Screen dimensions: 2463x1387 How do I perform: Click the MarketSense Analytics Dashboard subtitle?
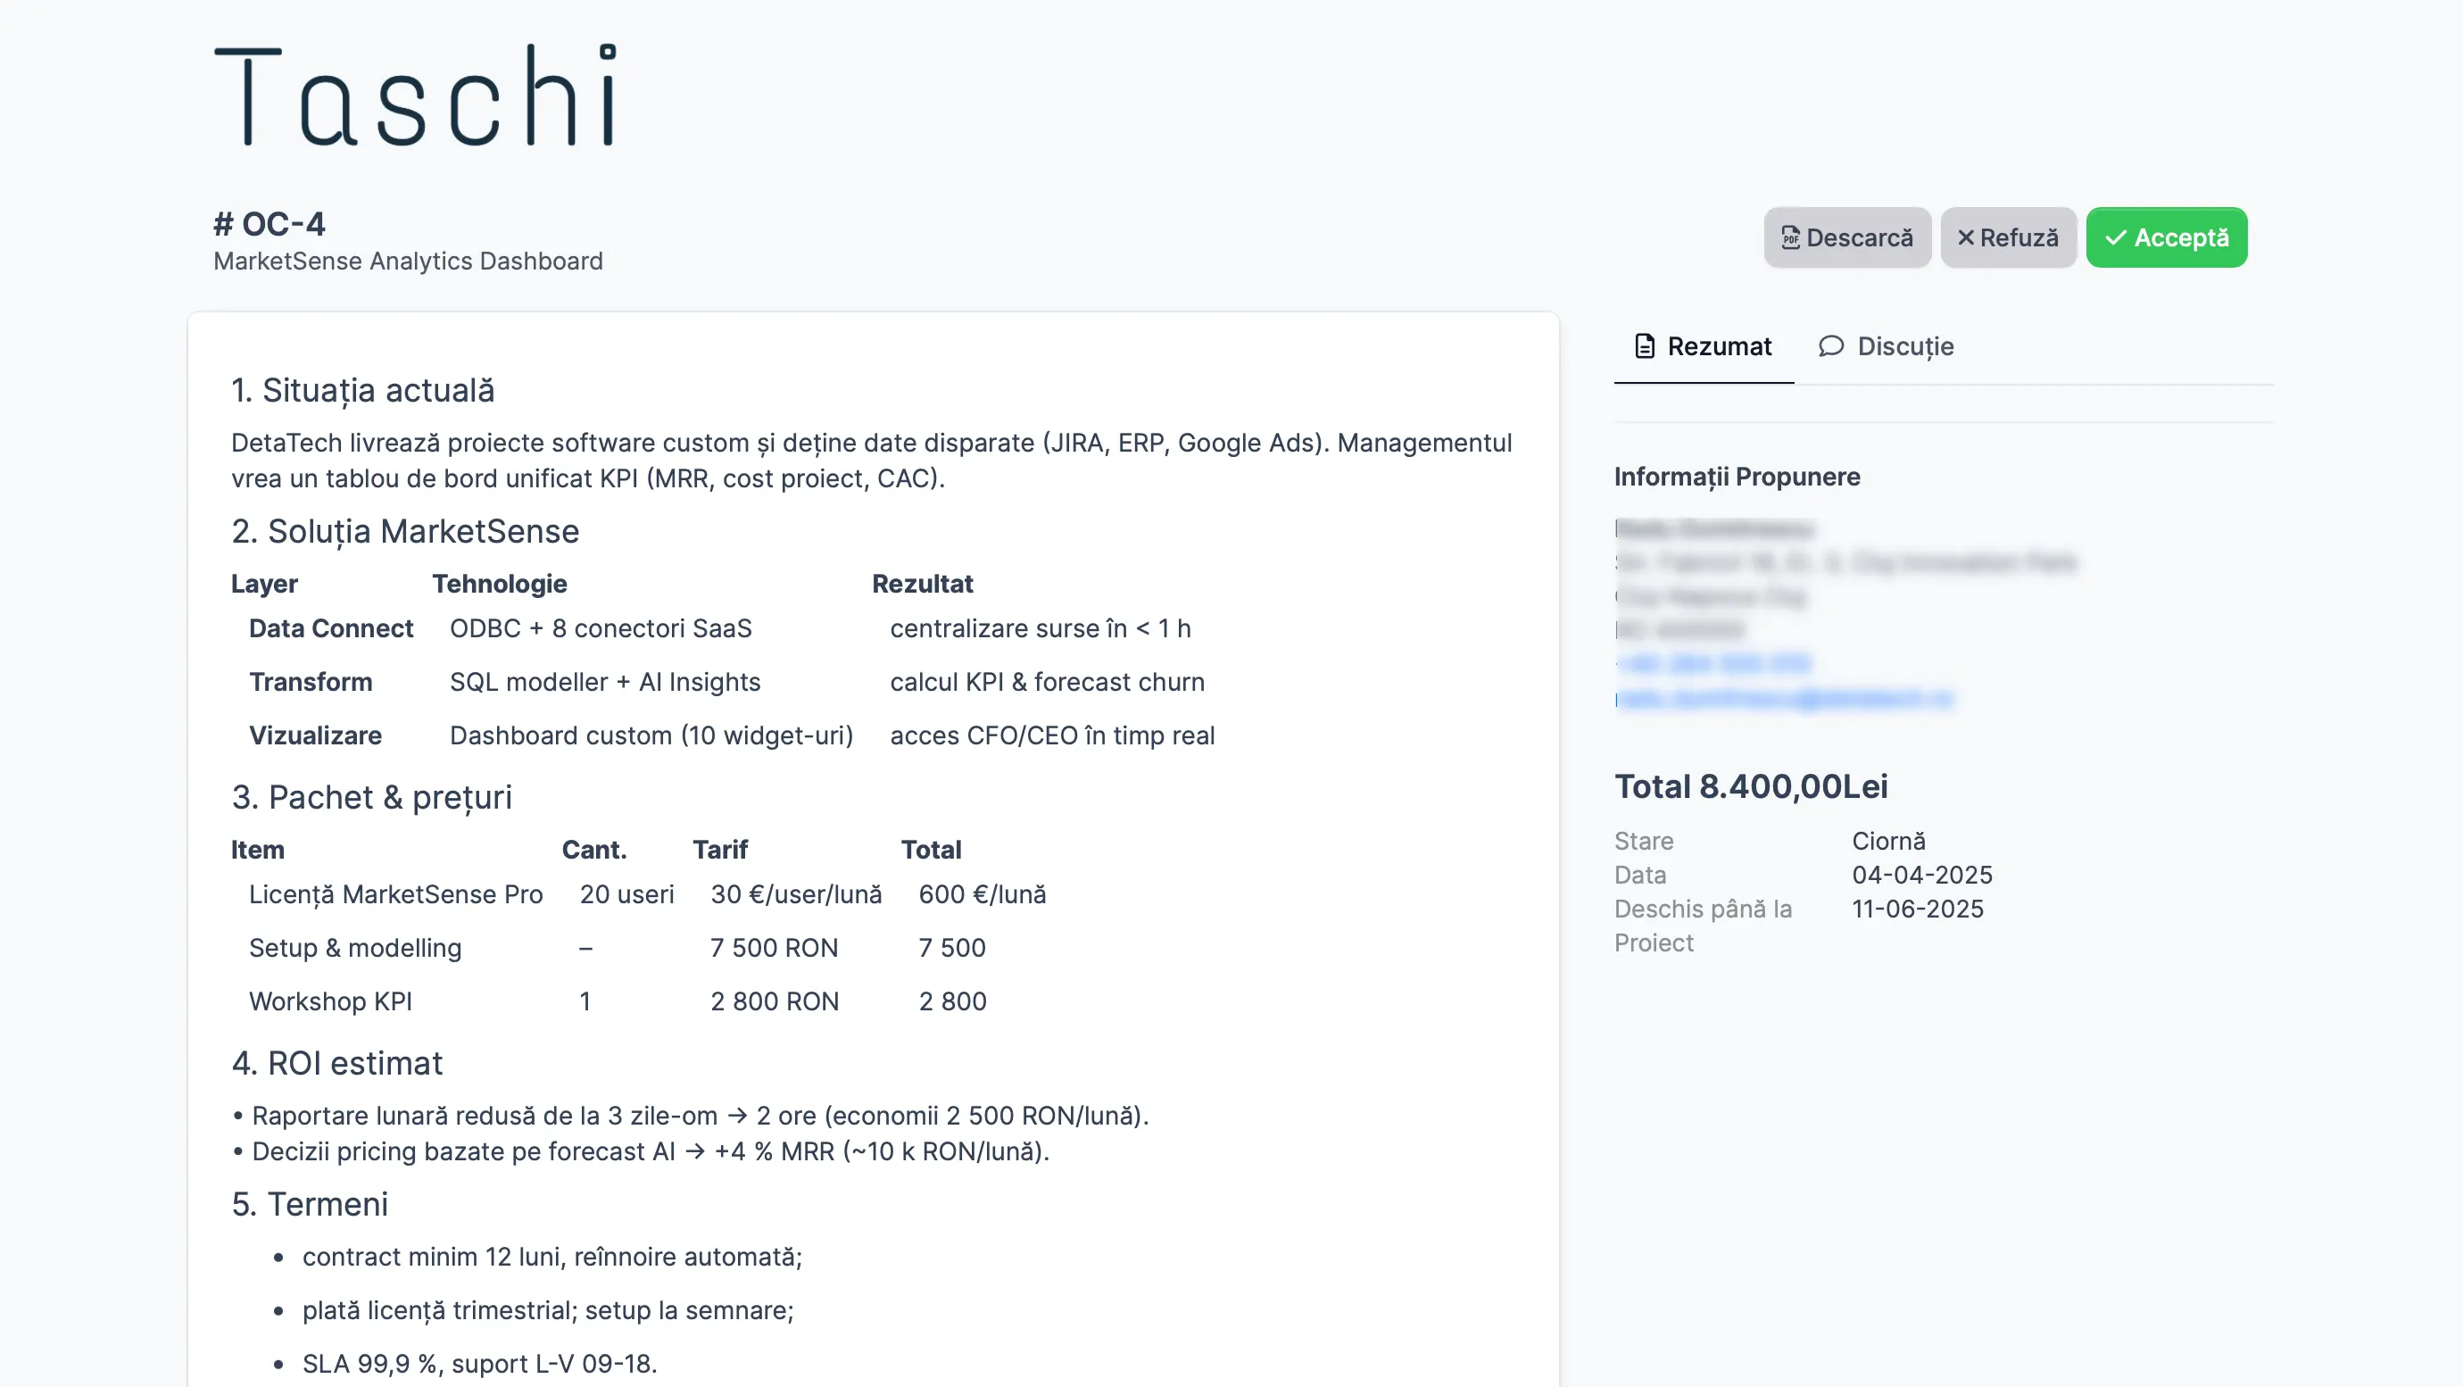tap(409, 262)
